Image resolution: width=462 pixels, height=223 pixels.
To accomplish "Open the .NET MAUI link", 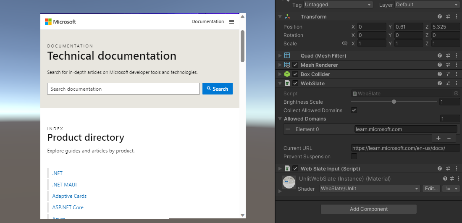I will [65, 185].
